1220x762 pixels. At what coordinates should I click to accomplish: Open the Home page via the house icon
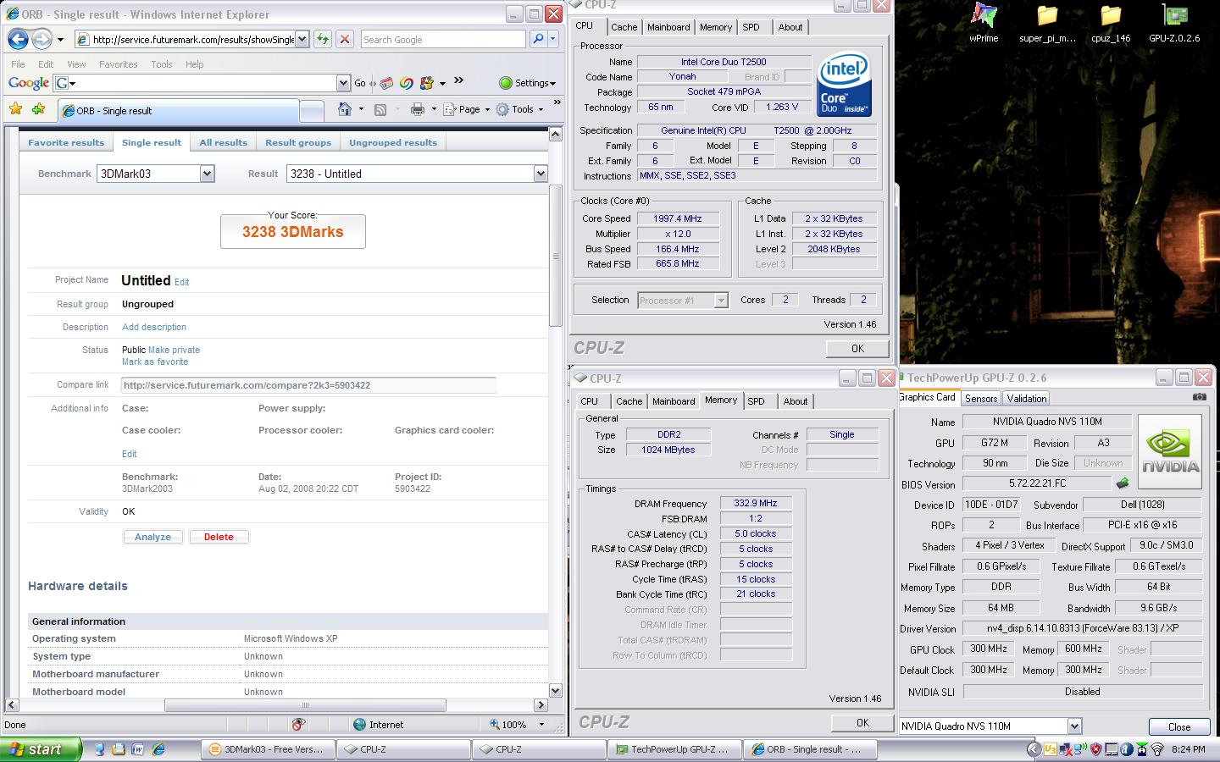pos(344,109)
